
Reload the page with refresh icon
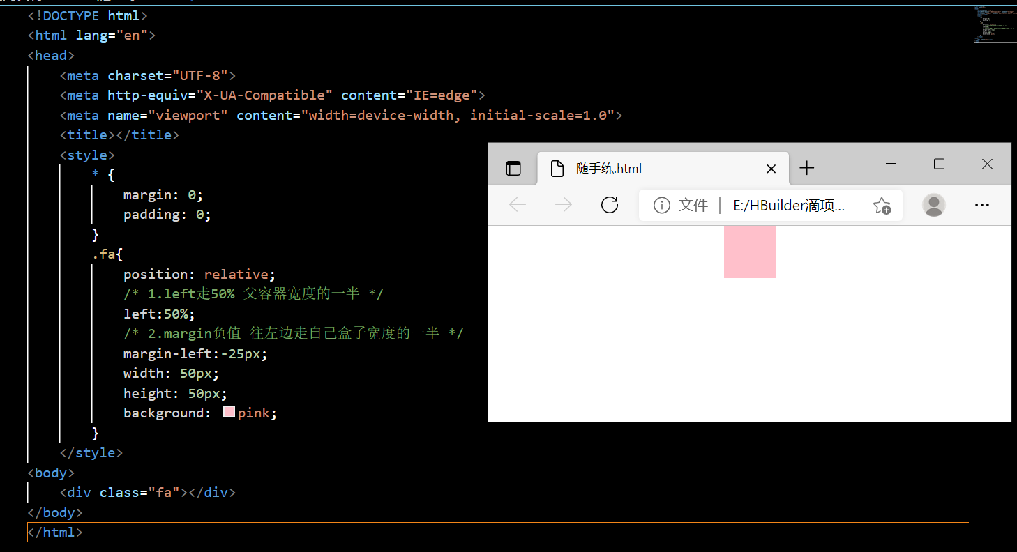pos(610,205)
